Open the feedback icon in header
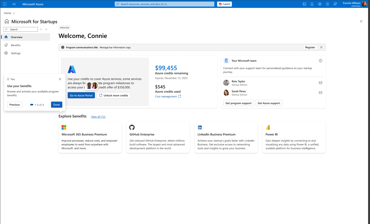370x224 pixels. (x=335, y=4)
